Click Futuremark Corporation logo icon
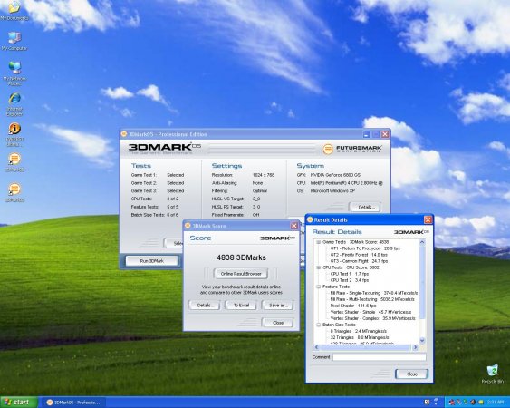Viewport: 510px width, 408px height. (x=328, y=149)
